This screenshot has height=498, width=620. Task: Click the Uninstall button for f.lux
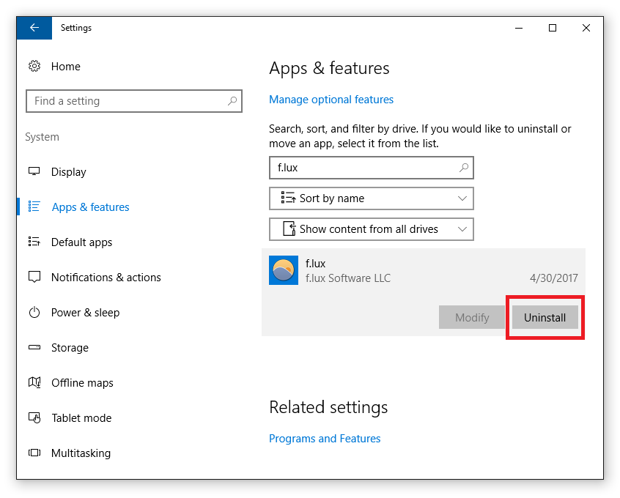click(x=545, y=317)
